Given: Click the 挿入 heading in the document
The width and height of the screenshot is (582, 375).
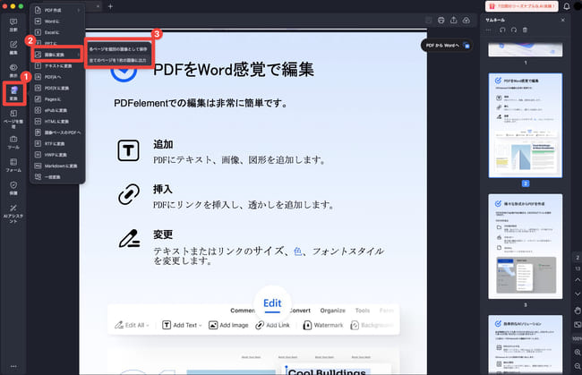Looking at the screenshot, I should pos(163,189).
